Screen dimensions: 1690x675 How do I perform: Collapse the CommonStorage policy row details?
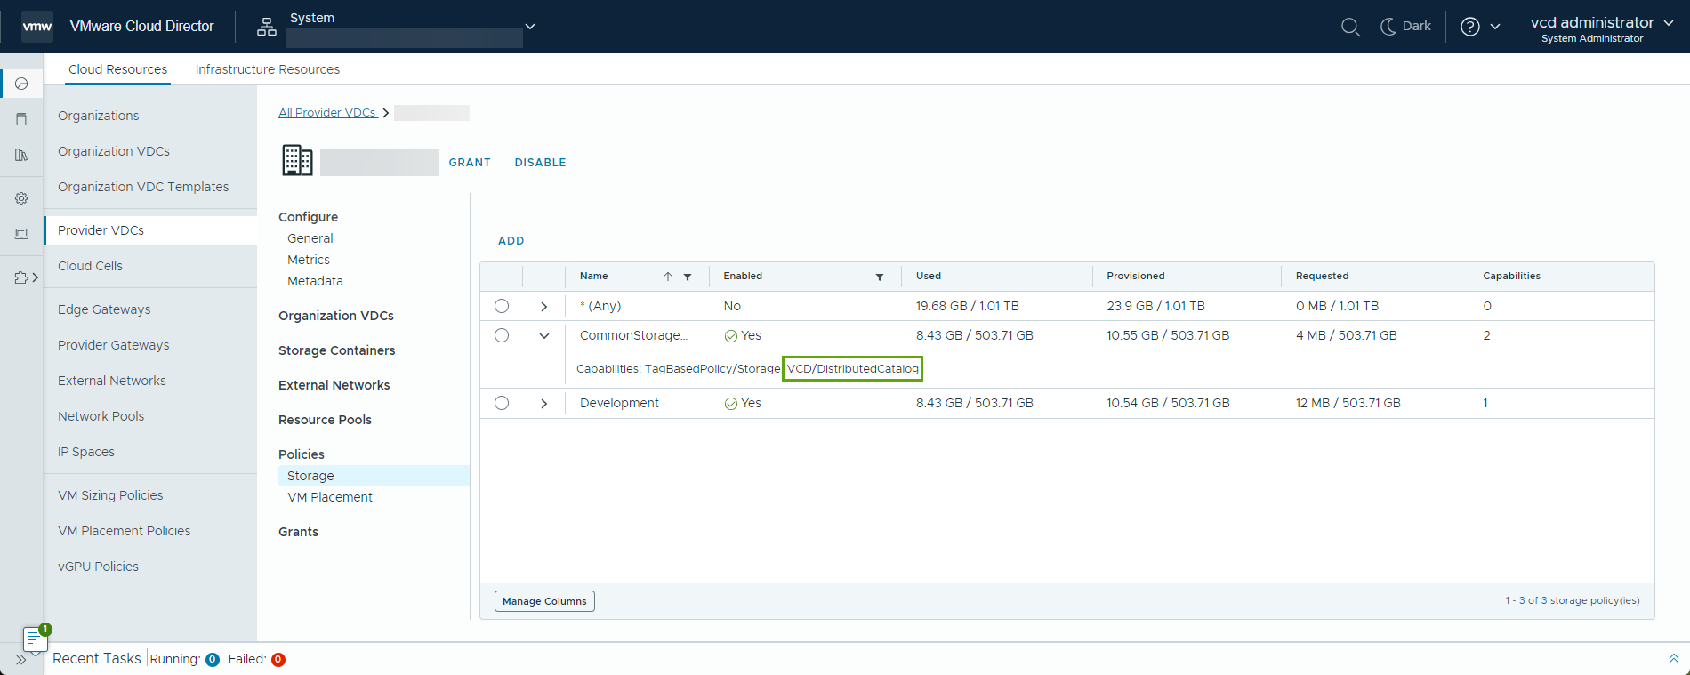pyautogui.click(x=544, y=335)
